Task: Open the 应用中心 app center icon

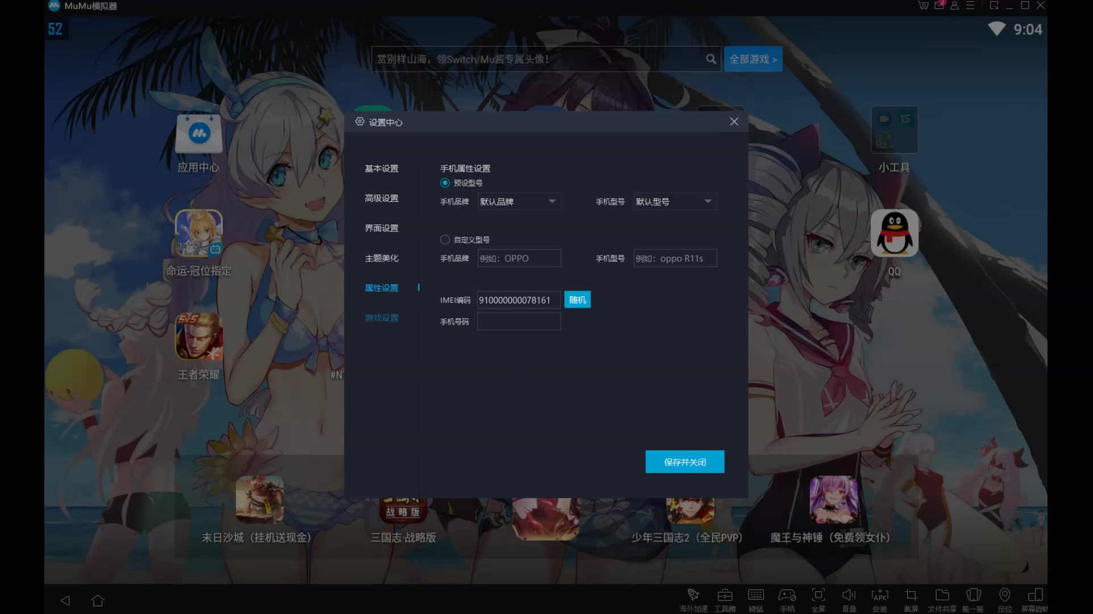Action: (x=198, y=134)
